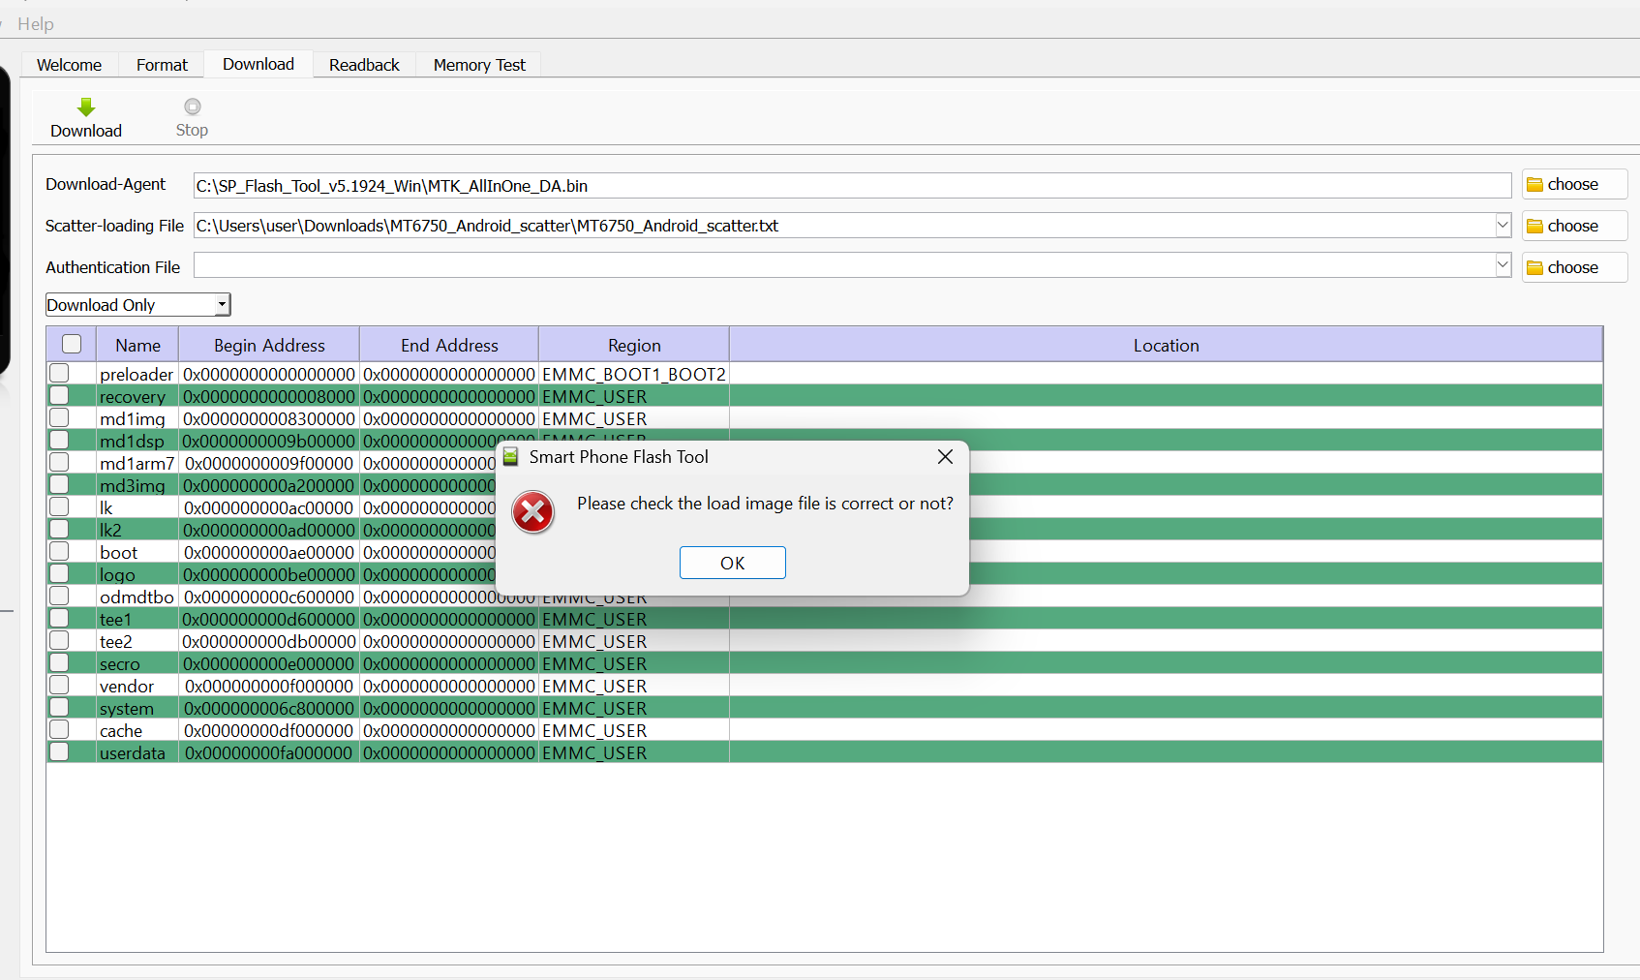
Task: Click choose folder icon for Download-Agent
Action: pos(1534,185)
